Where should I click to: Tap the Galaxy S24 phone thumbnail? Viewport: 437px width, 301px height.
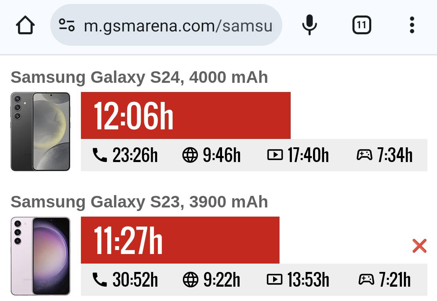pyautogui.click(x=41, y=132)
